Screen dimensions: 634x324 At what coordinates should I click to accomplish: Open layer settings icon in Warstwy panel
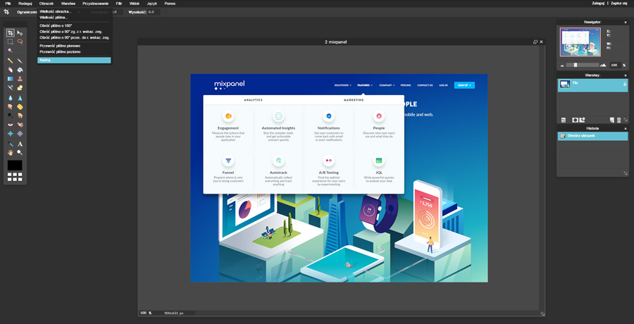[x=564, y=120]
